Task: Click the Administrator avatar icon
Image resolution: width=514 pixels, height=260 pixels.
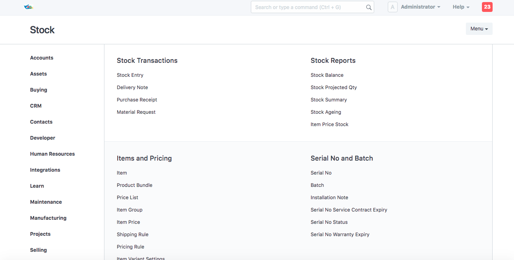Action: tap(393, 7)
